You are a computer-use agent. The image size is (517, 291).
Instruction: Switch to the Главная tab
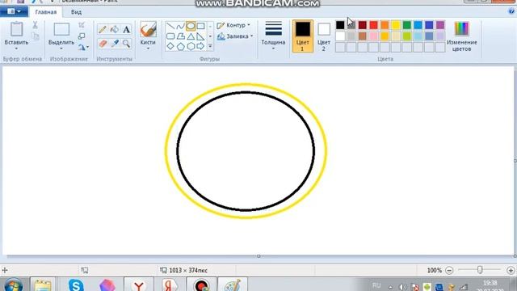tap(46, 12)
